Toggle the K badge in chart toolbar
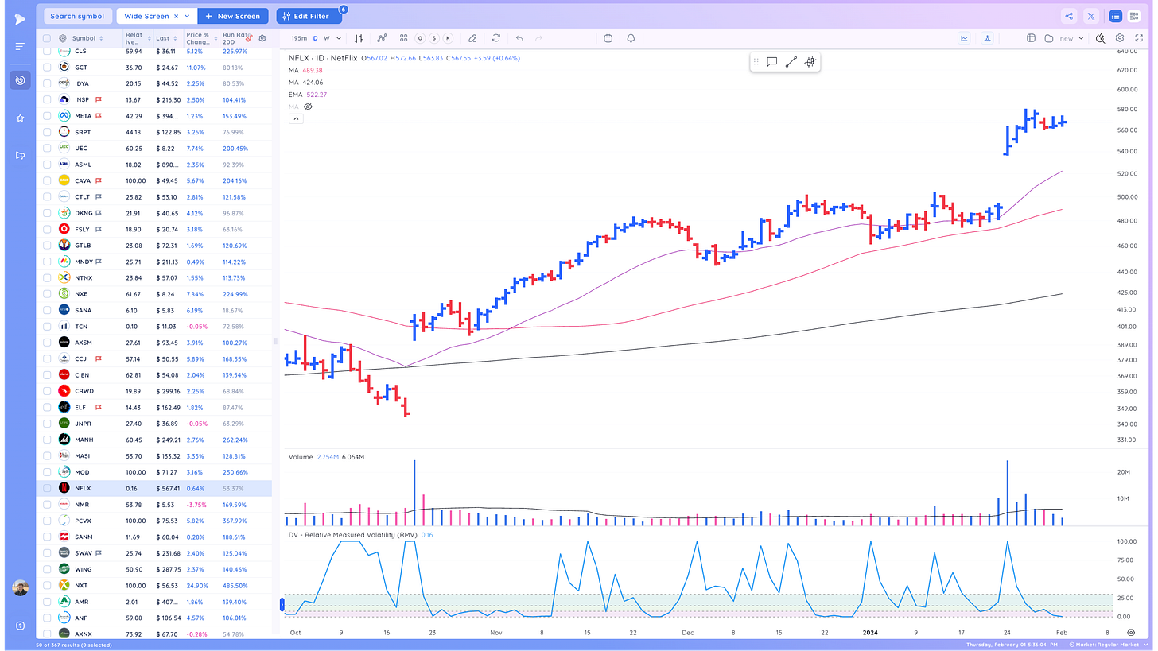 (x=448, y=38)
